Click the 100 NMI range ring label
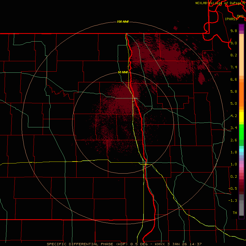Image resolution: width=246 pixels, height=246 pixels. [123, 22]
